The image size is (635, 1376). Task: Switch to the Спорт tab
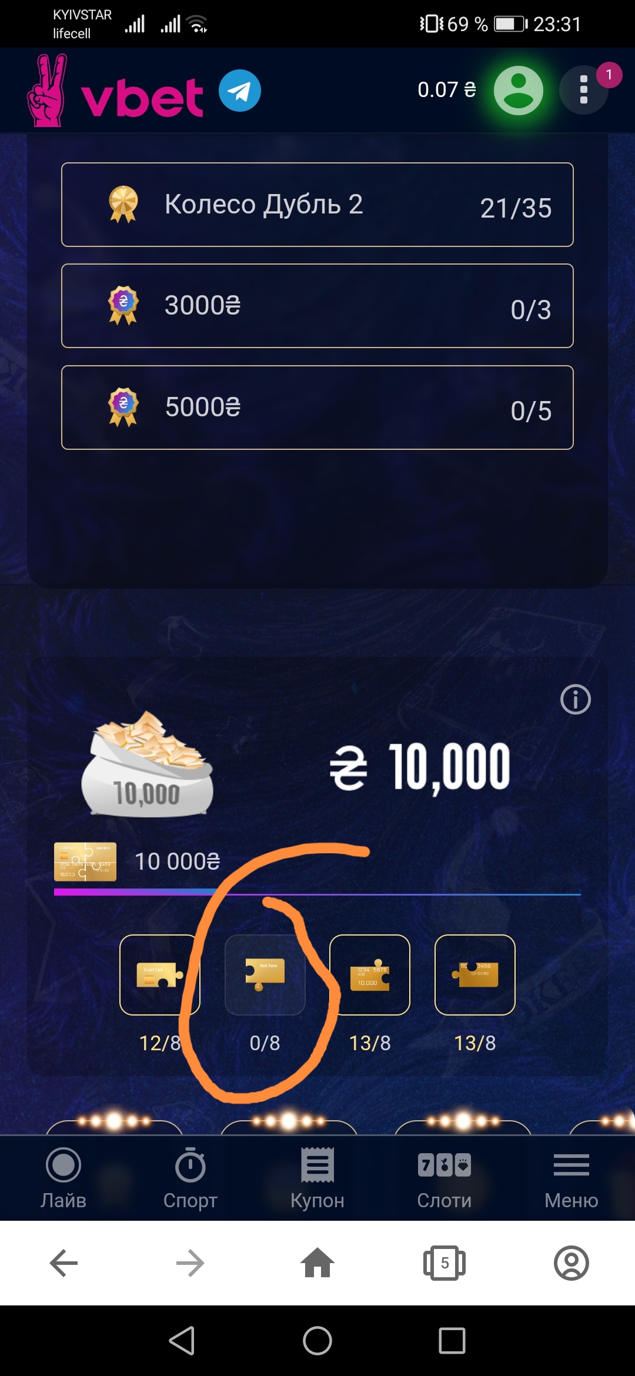[x=190, y=1178]
